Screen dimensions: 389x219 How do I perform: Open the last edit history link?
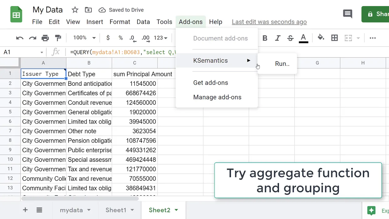(269, 22)
